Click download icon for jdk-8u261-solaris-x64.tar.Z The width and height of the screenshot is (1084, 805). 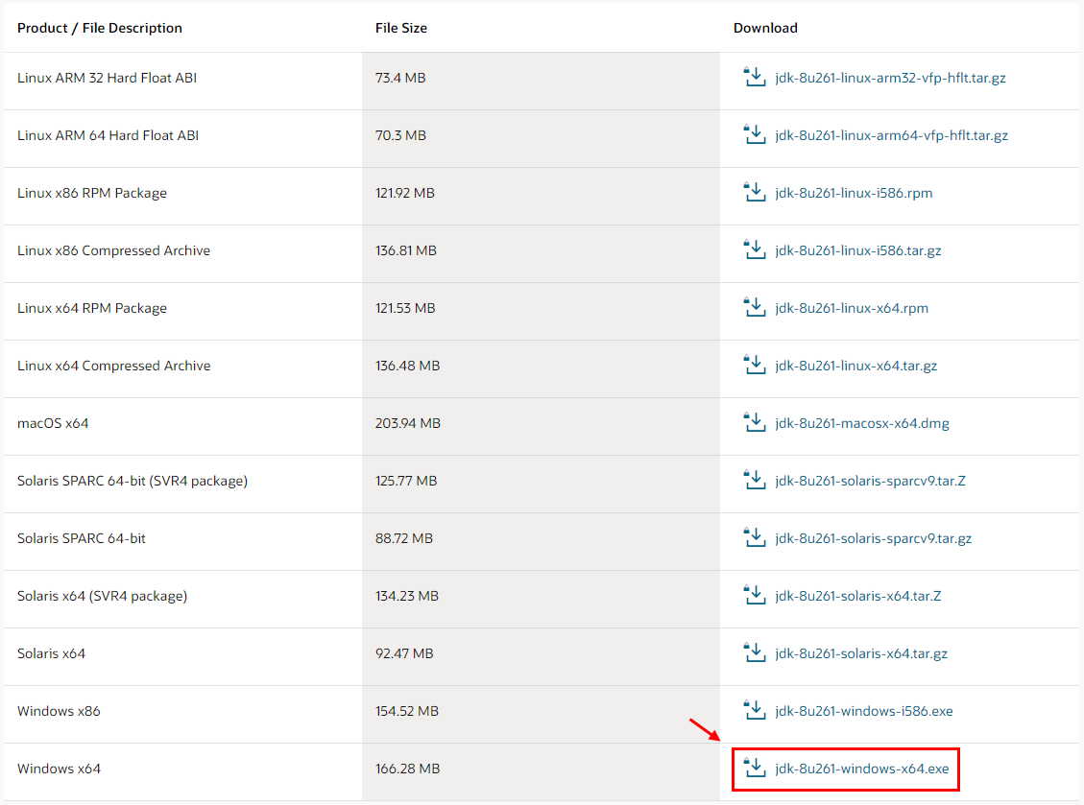(755, 595)
